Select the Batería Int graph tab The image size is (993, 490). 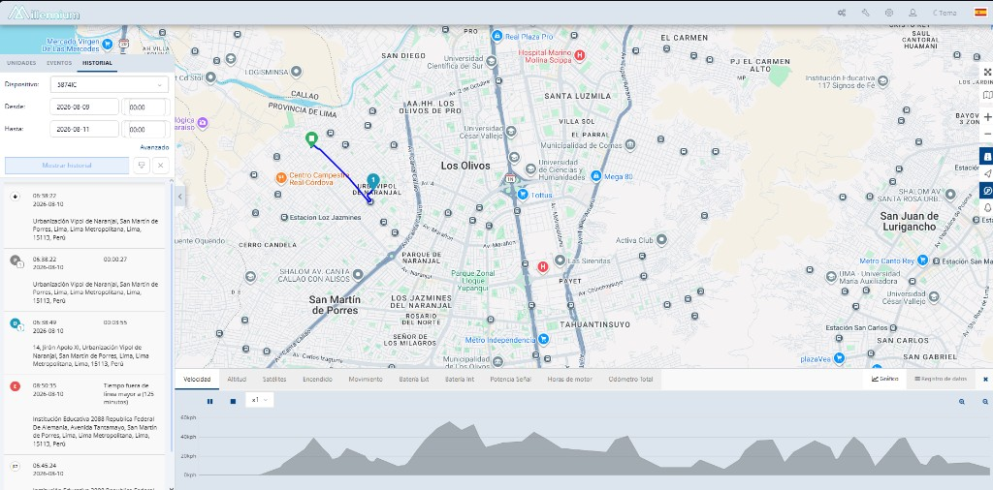(x=459, y=380)
